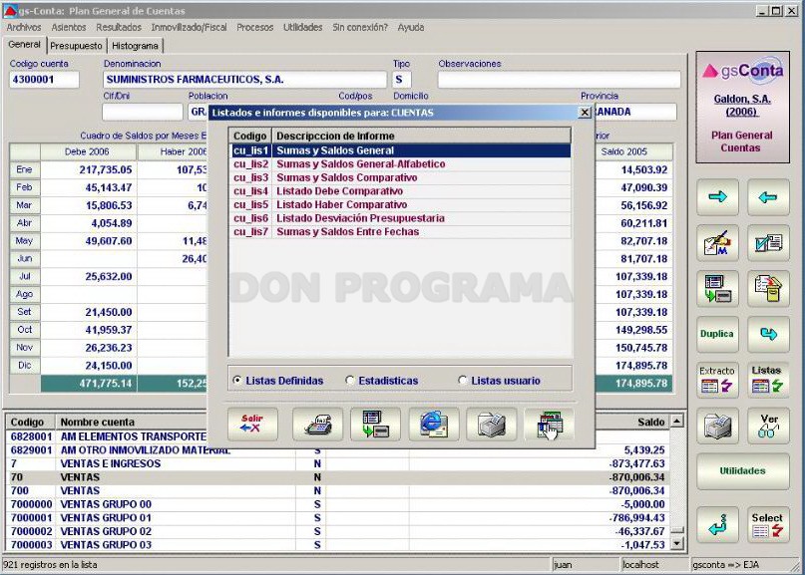Click the printer icon in dialog toolbar
The width and height of the screenshot is (805, 575).
(x=492, y=425)
